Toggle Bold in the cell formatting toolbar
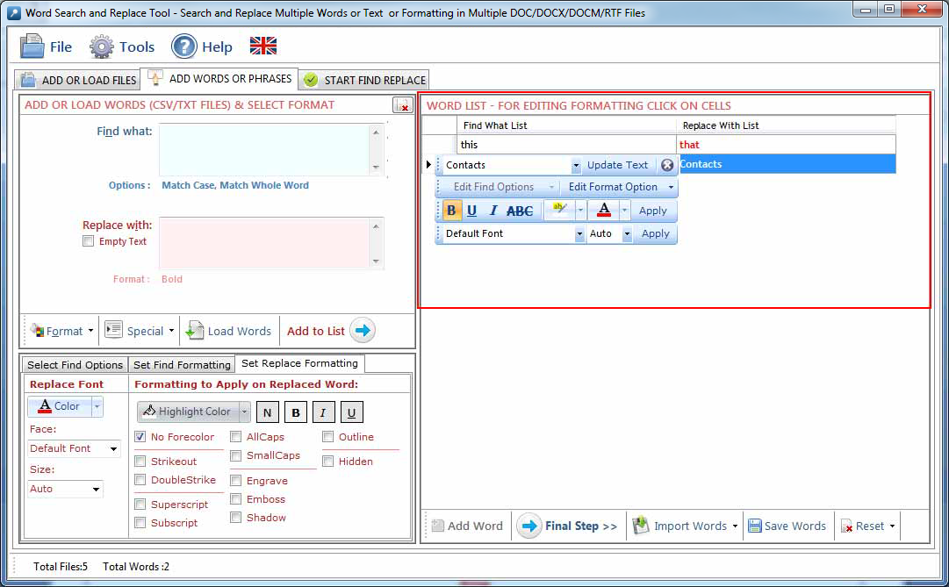Image resolution: width=949 pixels, height=587 pixels. (451, 211)
